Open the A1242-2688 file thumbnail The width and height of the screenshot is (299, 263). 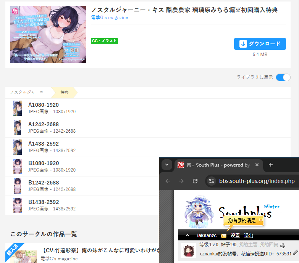(x=18, y=128)
